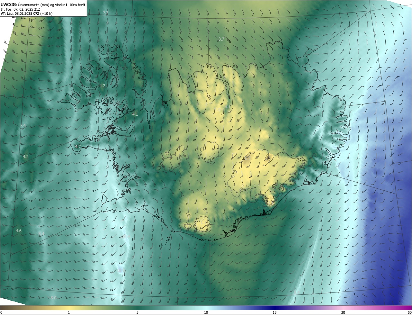This screenshot has width=412, height=315.
Task: Click the "VT: Lau. 08.02.2025 07Z (+10 h)" line
Action: tap(27, 14)
